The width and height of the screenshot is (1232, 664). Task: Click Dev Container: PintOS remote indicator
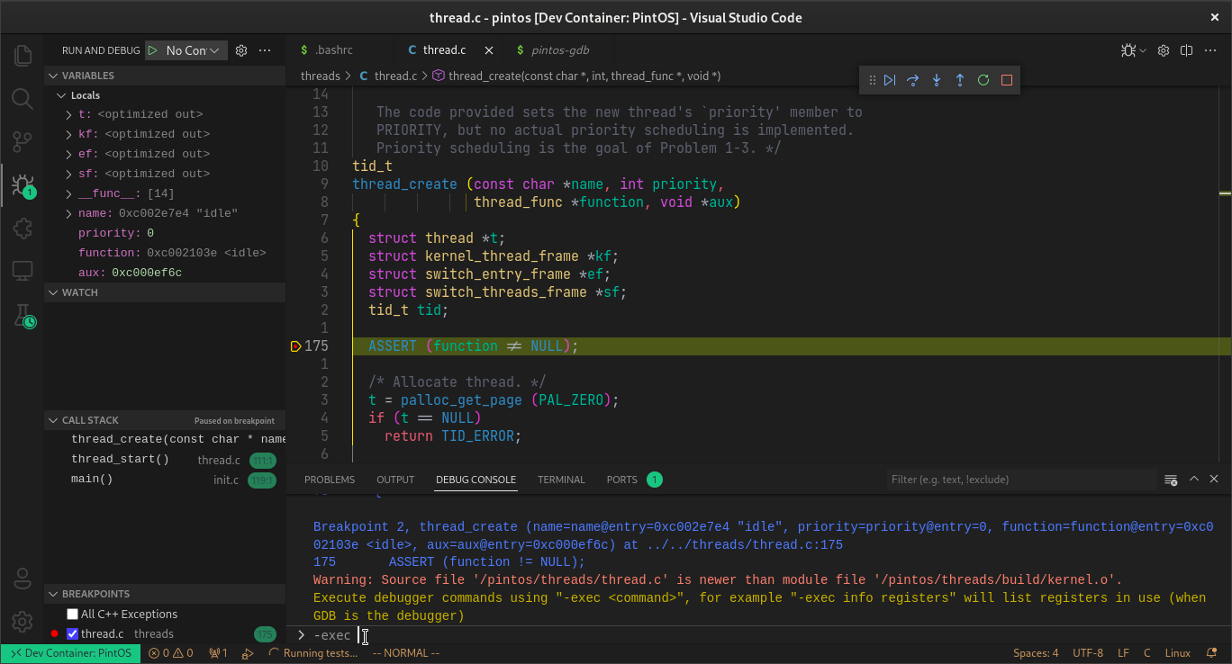pos(71,653)
